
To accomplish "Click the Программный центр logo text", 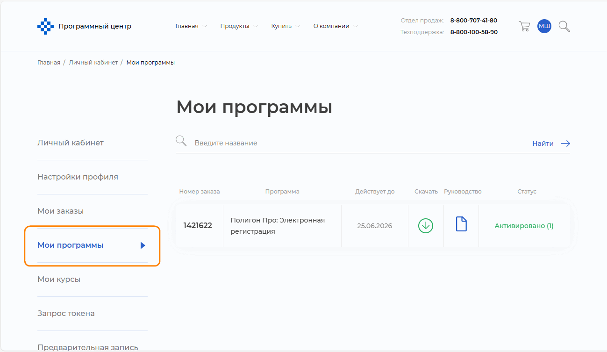I will tap(95, 26).
